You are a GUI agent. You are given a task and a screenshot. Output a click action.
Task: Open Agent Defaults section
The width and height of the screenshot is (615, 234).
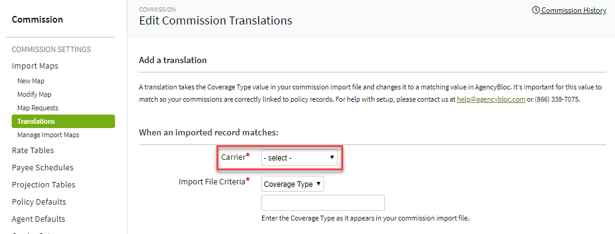pyautogui.click(x=38, y=219)
